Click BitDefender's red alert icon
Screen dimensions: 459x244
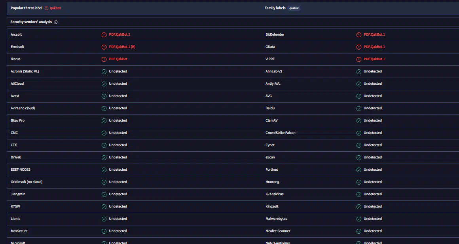pos(359,34)
